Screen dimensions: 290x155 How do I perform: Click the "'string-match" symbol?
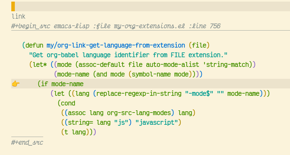(226, 65)
